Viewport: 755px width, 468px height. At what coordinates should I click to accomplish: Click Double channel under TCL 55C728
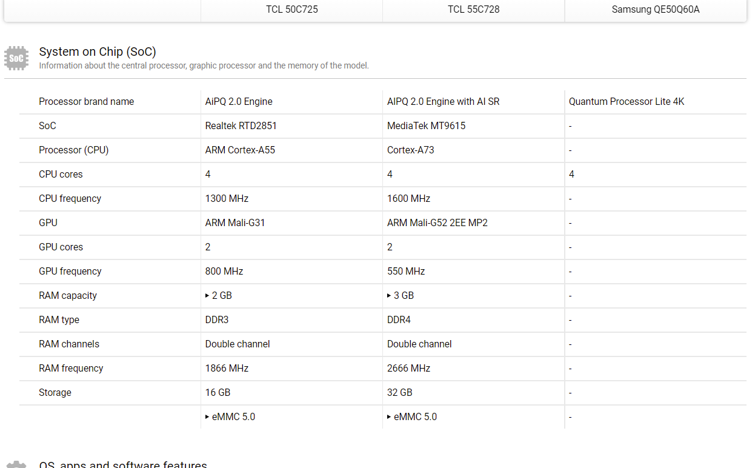pos(419,344)
